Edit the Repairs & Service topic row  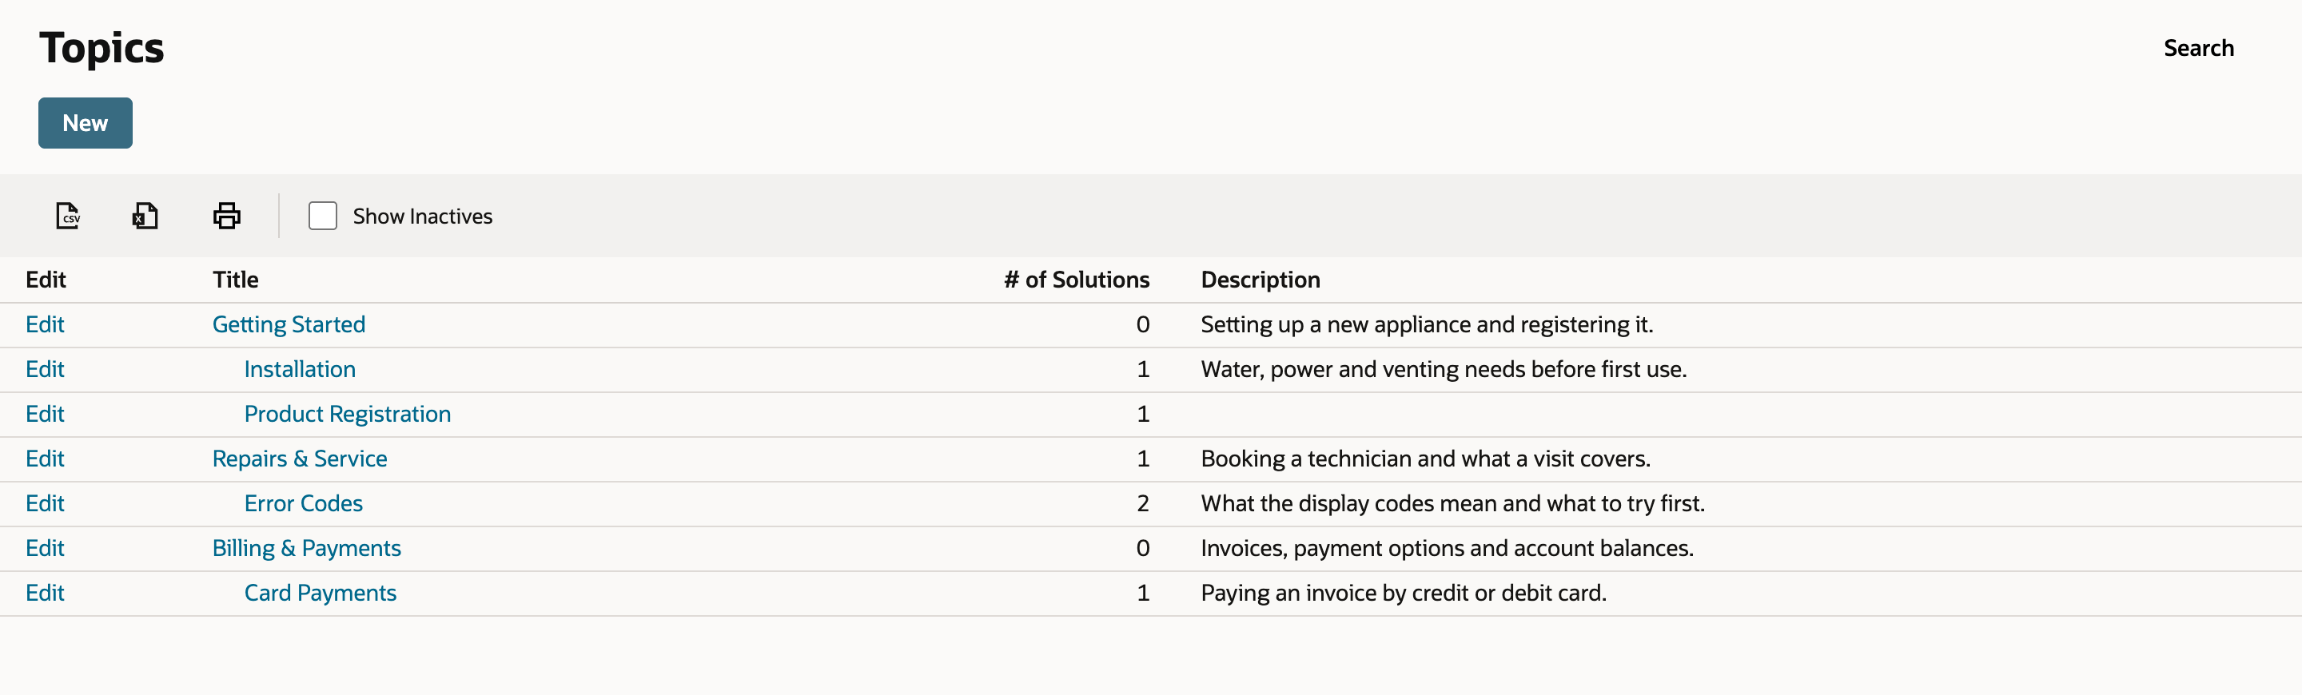click(x=45, y=459)
